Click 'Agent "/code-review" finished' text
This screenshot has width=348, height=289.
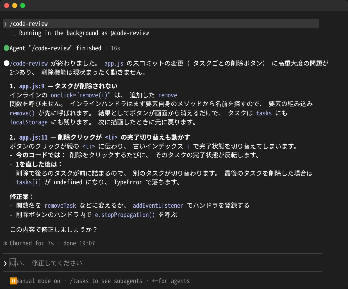tap(56, 48)
